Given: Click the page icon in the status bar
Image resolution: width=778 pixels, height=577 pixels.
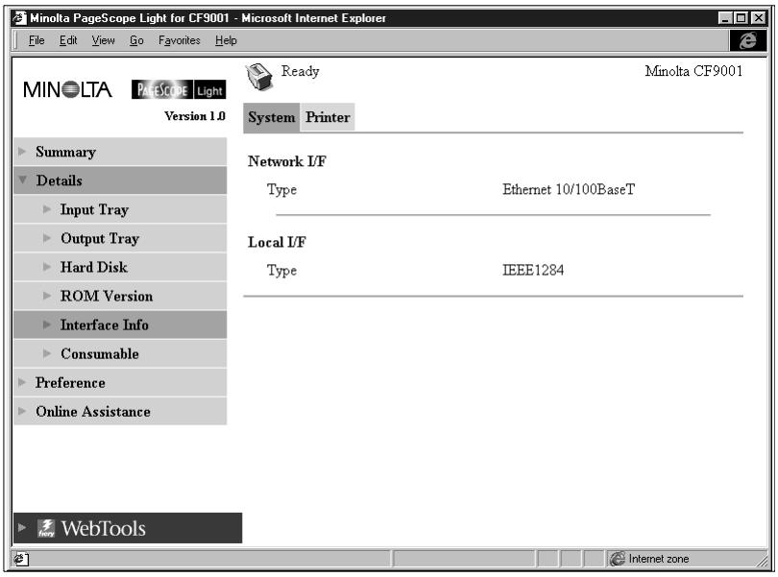Looking at the screenshot, I should pyautogui.click(x=20, y=559).
